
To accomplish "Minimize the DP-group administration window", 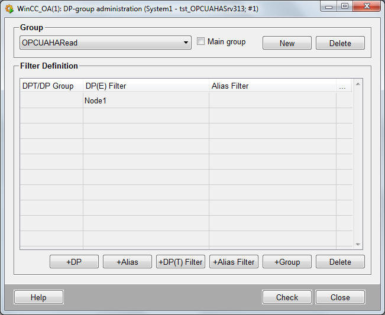I will (329, 7).
